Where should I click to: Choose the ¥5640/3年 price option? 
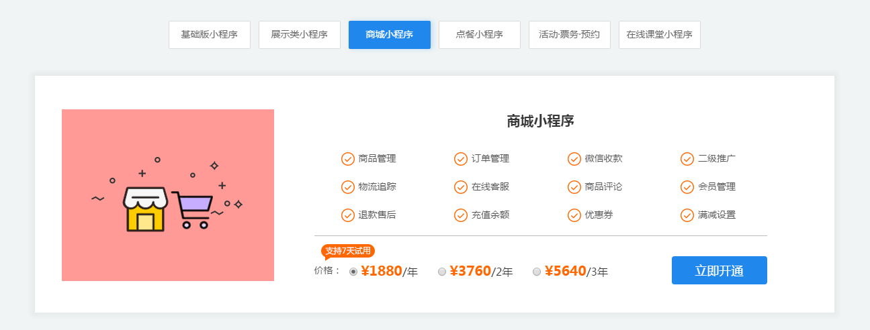click(x=537, y=272)
